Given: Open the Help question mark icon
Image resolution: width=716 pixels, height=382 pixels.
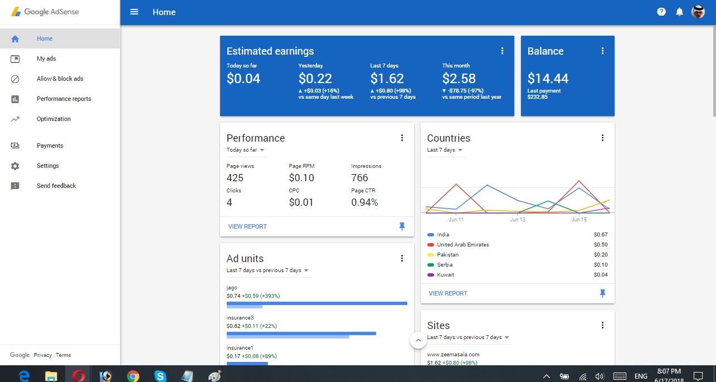Looking at the screenshot, I should pos(661,12).
